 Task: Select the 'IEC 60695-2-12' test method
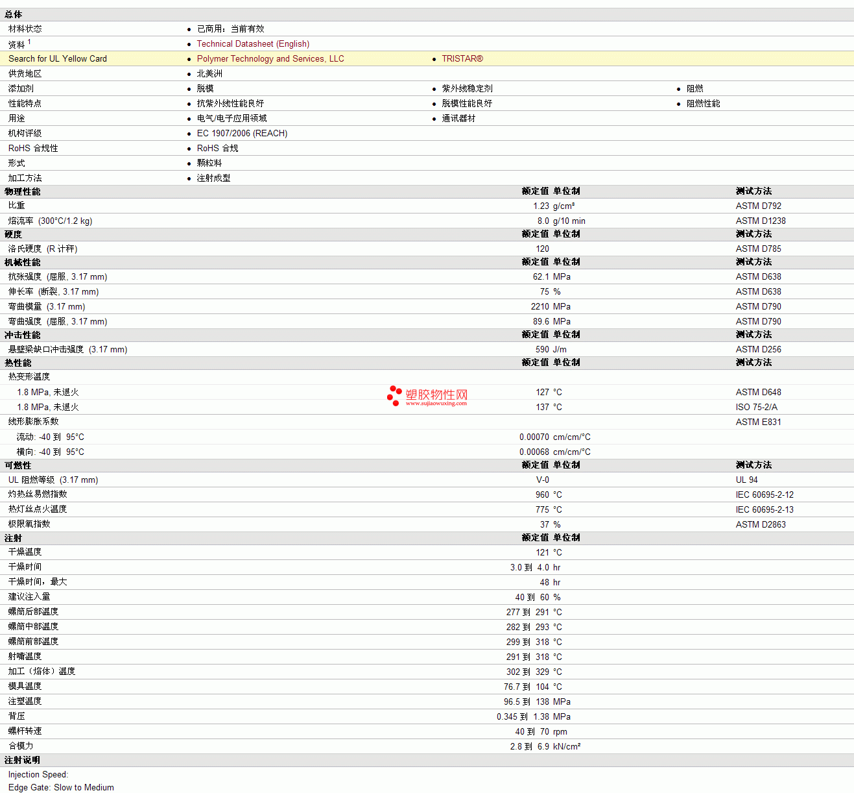pyautogui.click(x=765, y=494)
